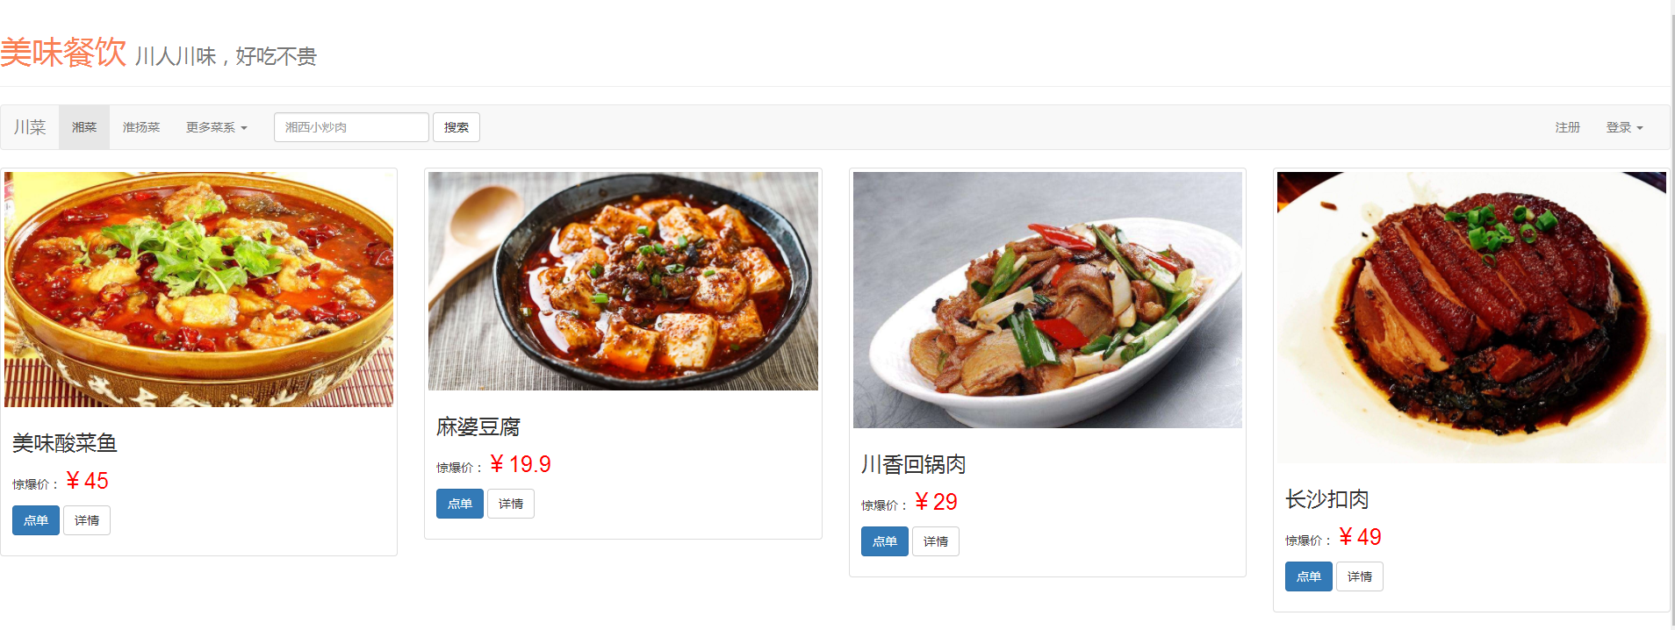
Task: View 详情 for 麻婆豆腐
Action: point(511,504)
